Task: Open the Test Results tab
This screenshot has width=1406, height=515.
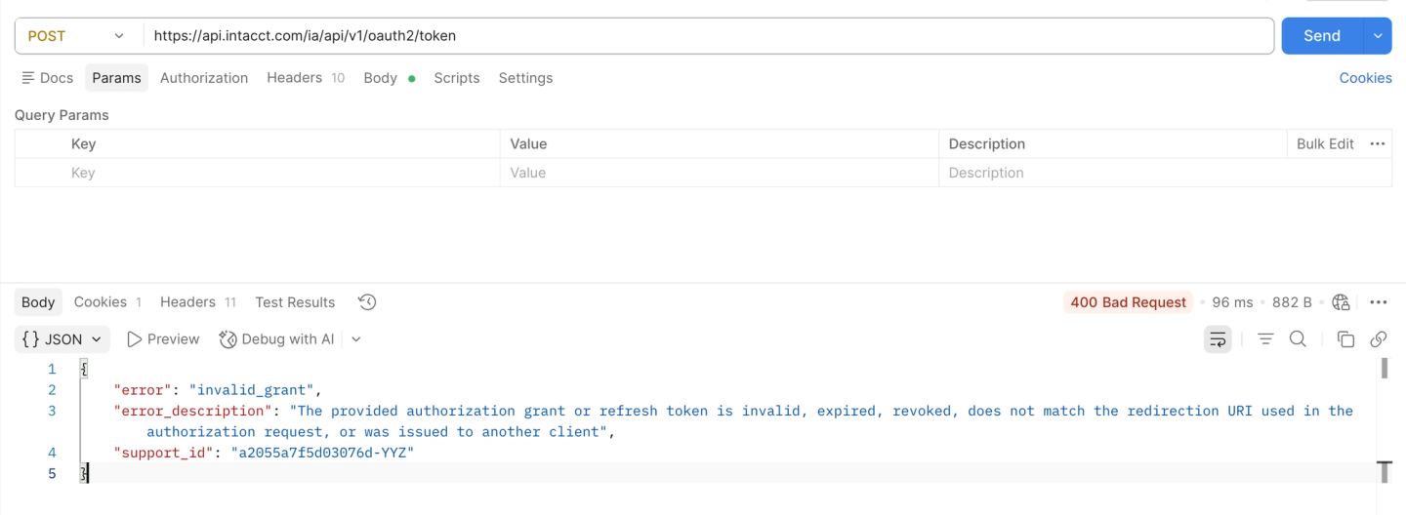Action: pyautogui.click(x=295, y=302)
